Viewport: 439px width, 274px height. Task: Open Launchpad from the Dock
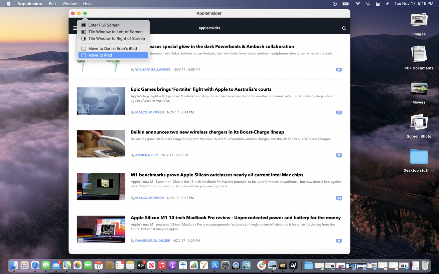tap(25, 265)
